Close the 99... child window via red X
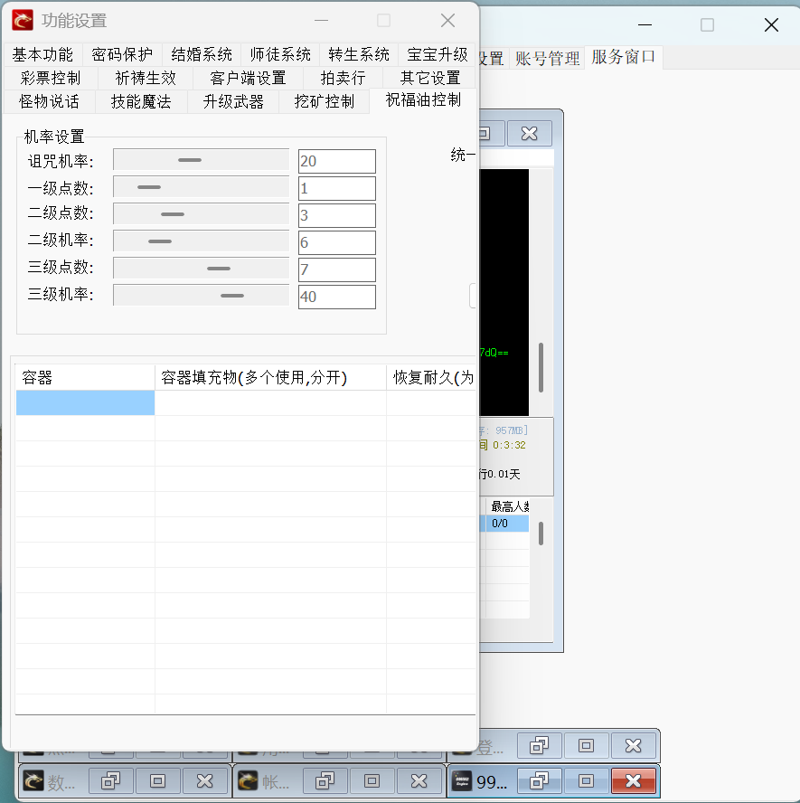 pos(633,781)
